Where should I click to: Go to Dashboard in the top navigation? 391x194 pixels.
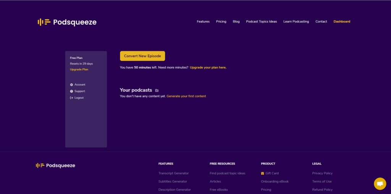[342, 21]
